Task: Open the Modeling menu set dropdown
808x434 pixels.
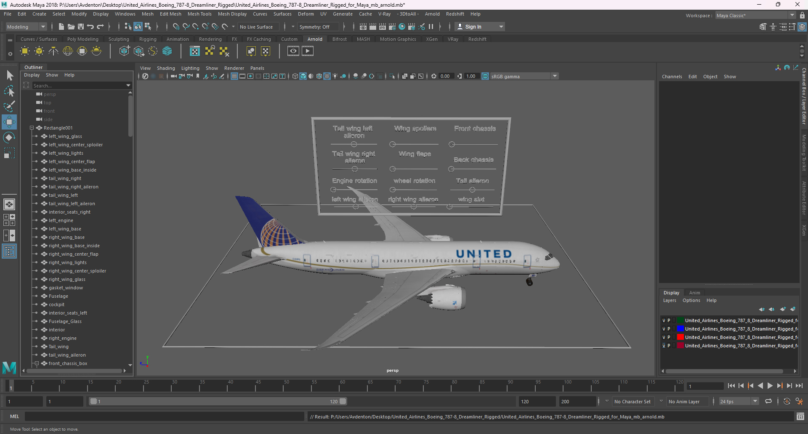Action: click(x=26, y=26)
